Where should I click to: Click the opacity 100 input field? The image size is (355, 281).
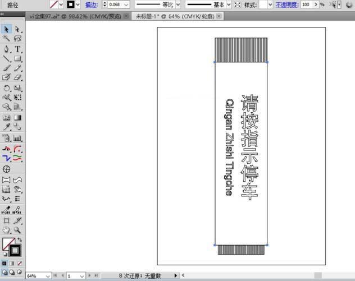307,4
